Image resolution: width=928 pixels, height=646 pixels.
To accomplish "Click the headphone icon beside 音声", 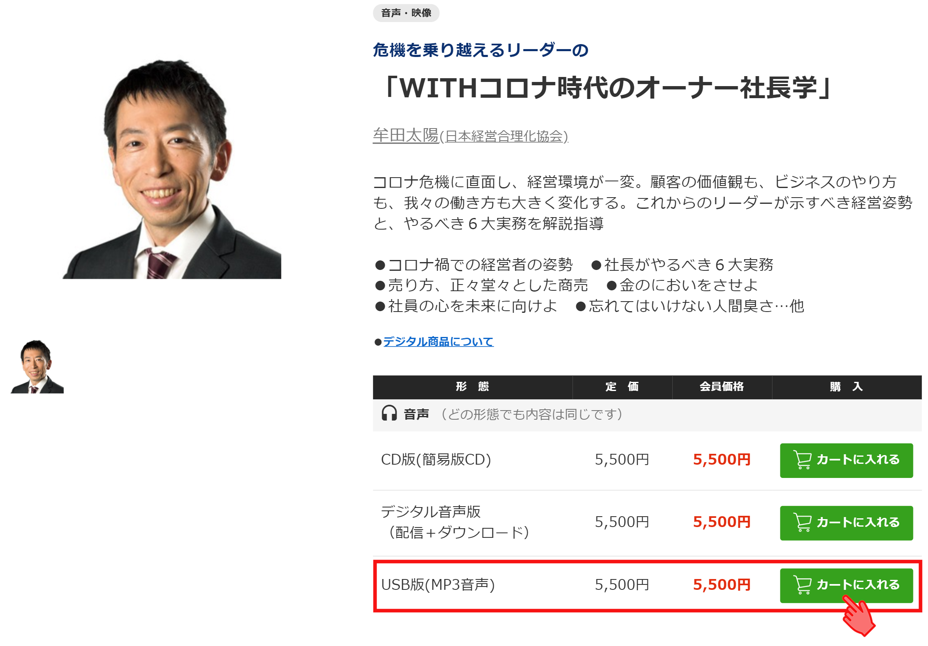I will (389, 413).
